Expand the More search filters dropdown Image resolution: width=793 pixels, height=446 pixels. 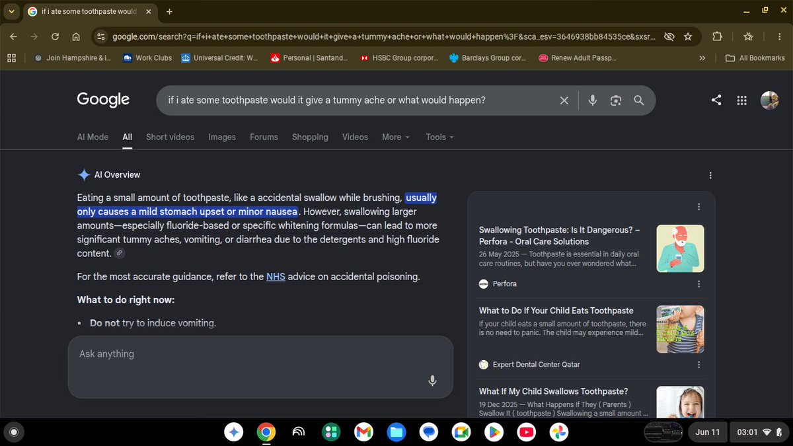point(396,137)
